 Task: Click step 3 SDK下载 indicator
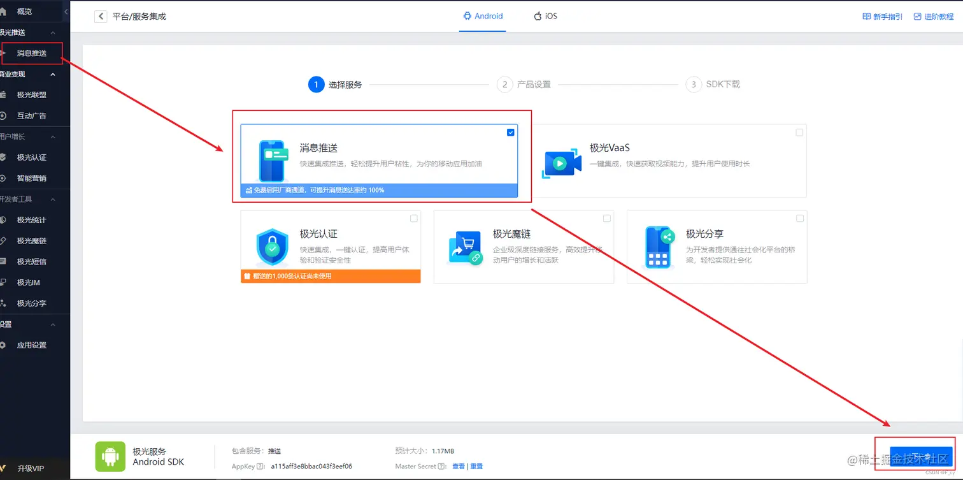[x=713, y=84]
